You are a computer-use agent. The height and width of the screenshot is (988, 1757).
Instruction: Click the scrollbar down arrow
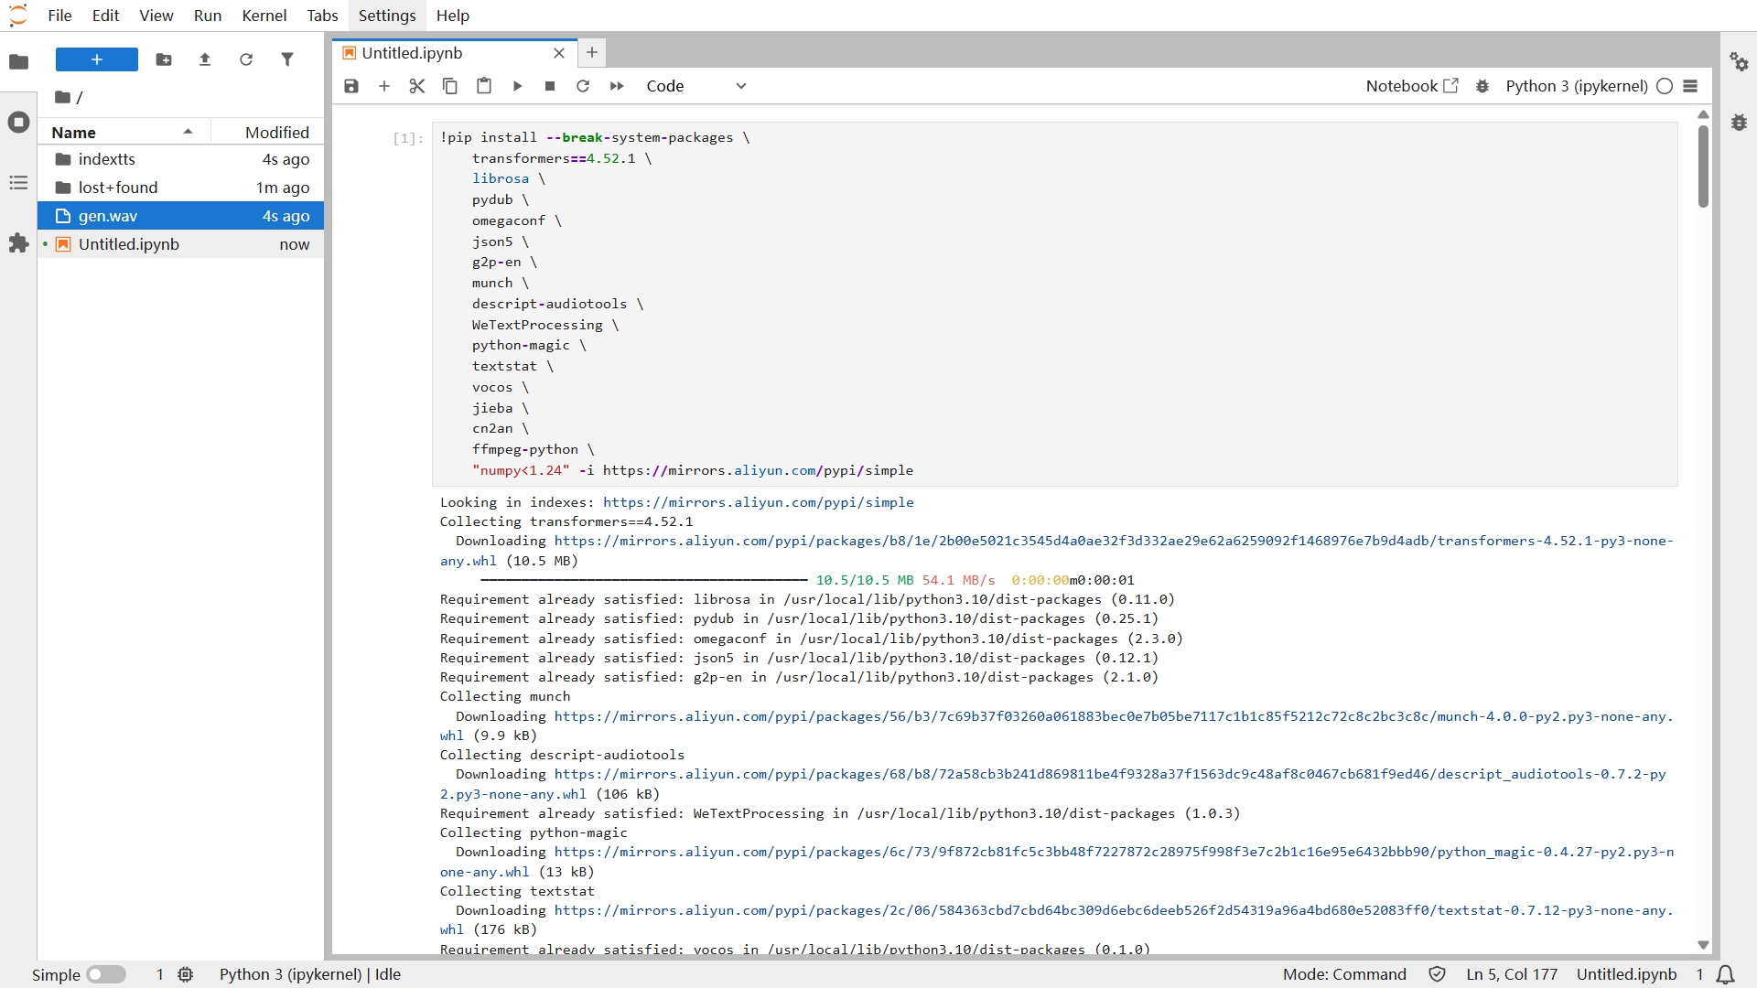click(x=1703, y=945)
